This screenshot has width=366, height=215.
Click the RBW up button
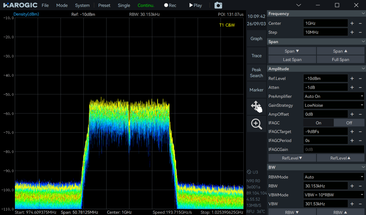pos(340,212)
